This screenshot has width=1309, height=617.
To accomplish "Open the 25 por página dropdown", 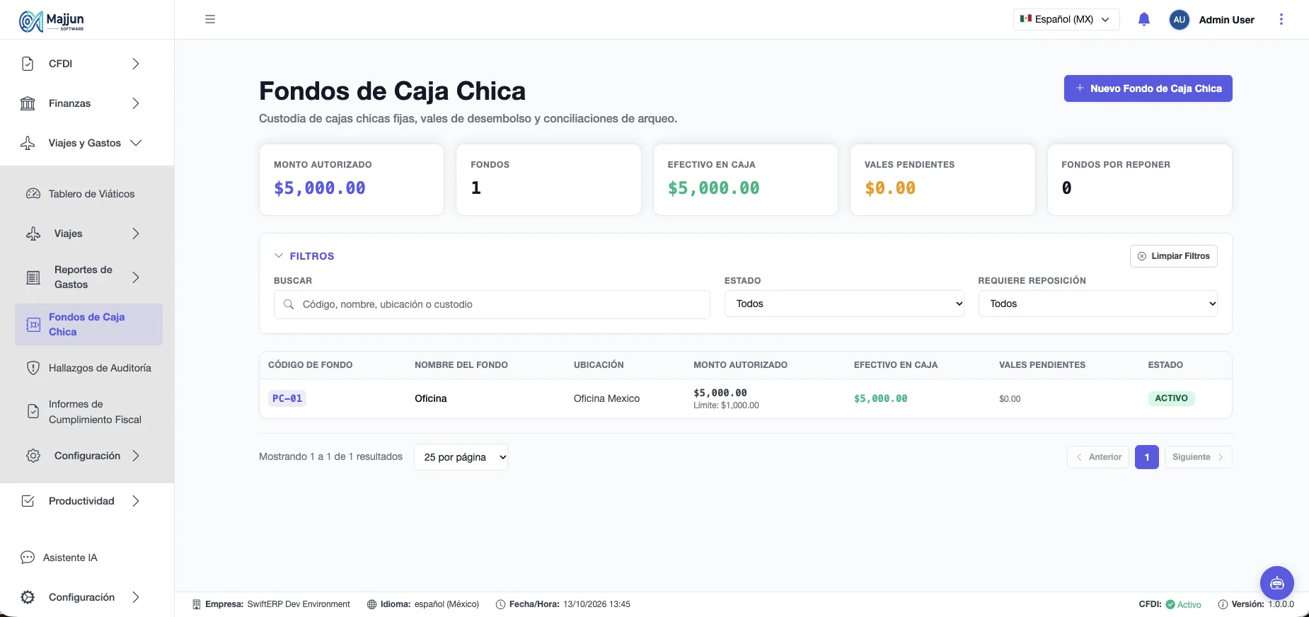I will [461, 457].
